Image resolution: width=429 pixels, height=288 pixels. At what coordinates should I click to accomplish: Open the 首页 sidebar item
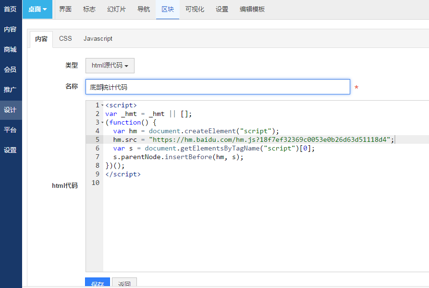pyautogui.click(x=11, y=9)
